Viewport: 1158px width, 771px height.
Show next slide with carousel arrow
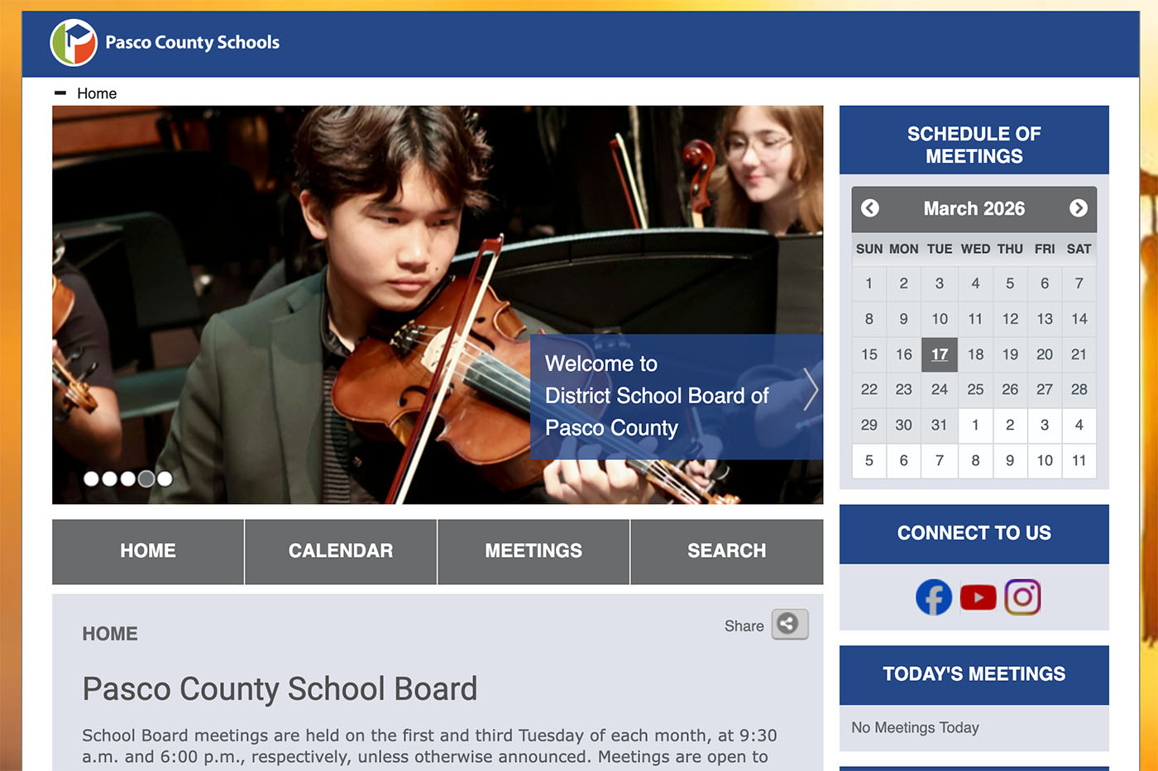(x=810, y=389)
